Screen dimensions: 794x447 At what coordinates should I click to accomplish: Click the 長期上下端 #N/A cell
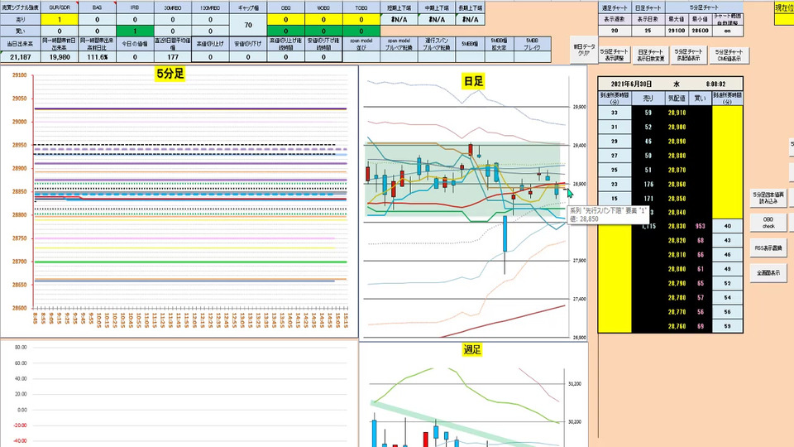tap(471, 19)
